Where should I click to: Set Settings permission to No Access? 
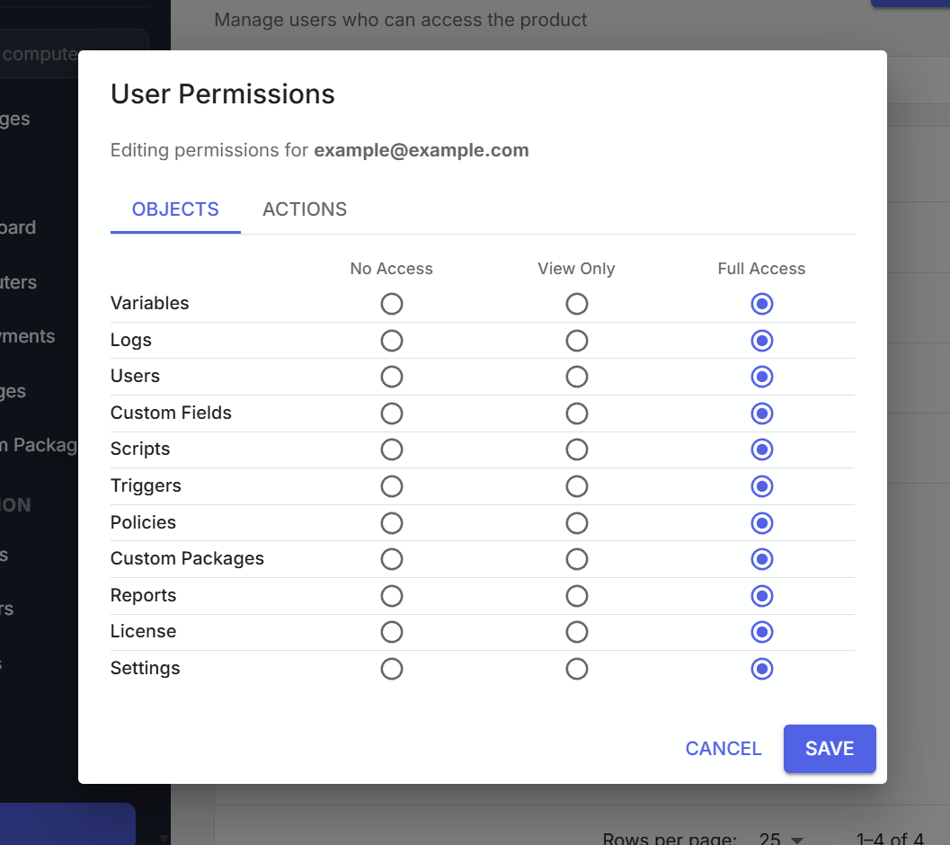(392, 668)
